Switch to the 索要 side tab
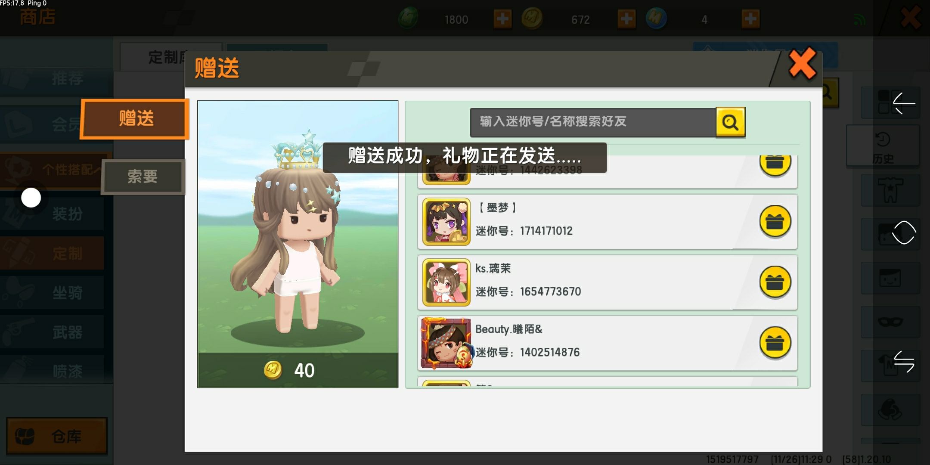The image size is (930, 465). [x=143, y=177]
